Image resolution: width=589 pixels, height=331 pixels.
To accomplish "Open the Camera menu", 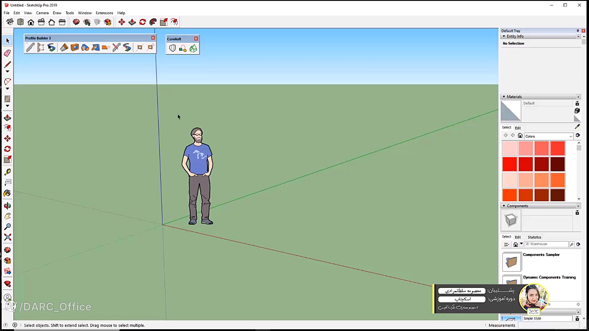I will 42,13.
